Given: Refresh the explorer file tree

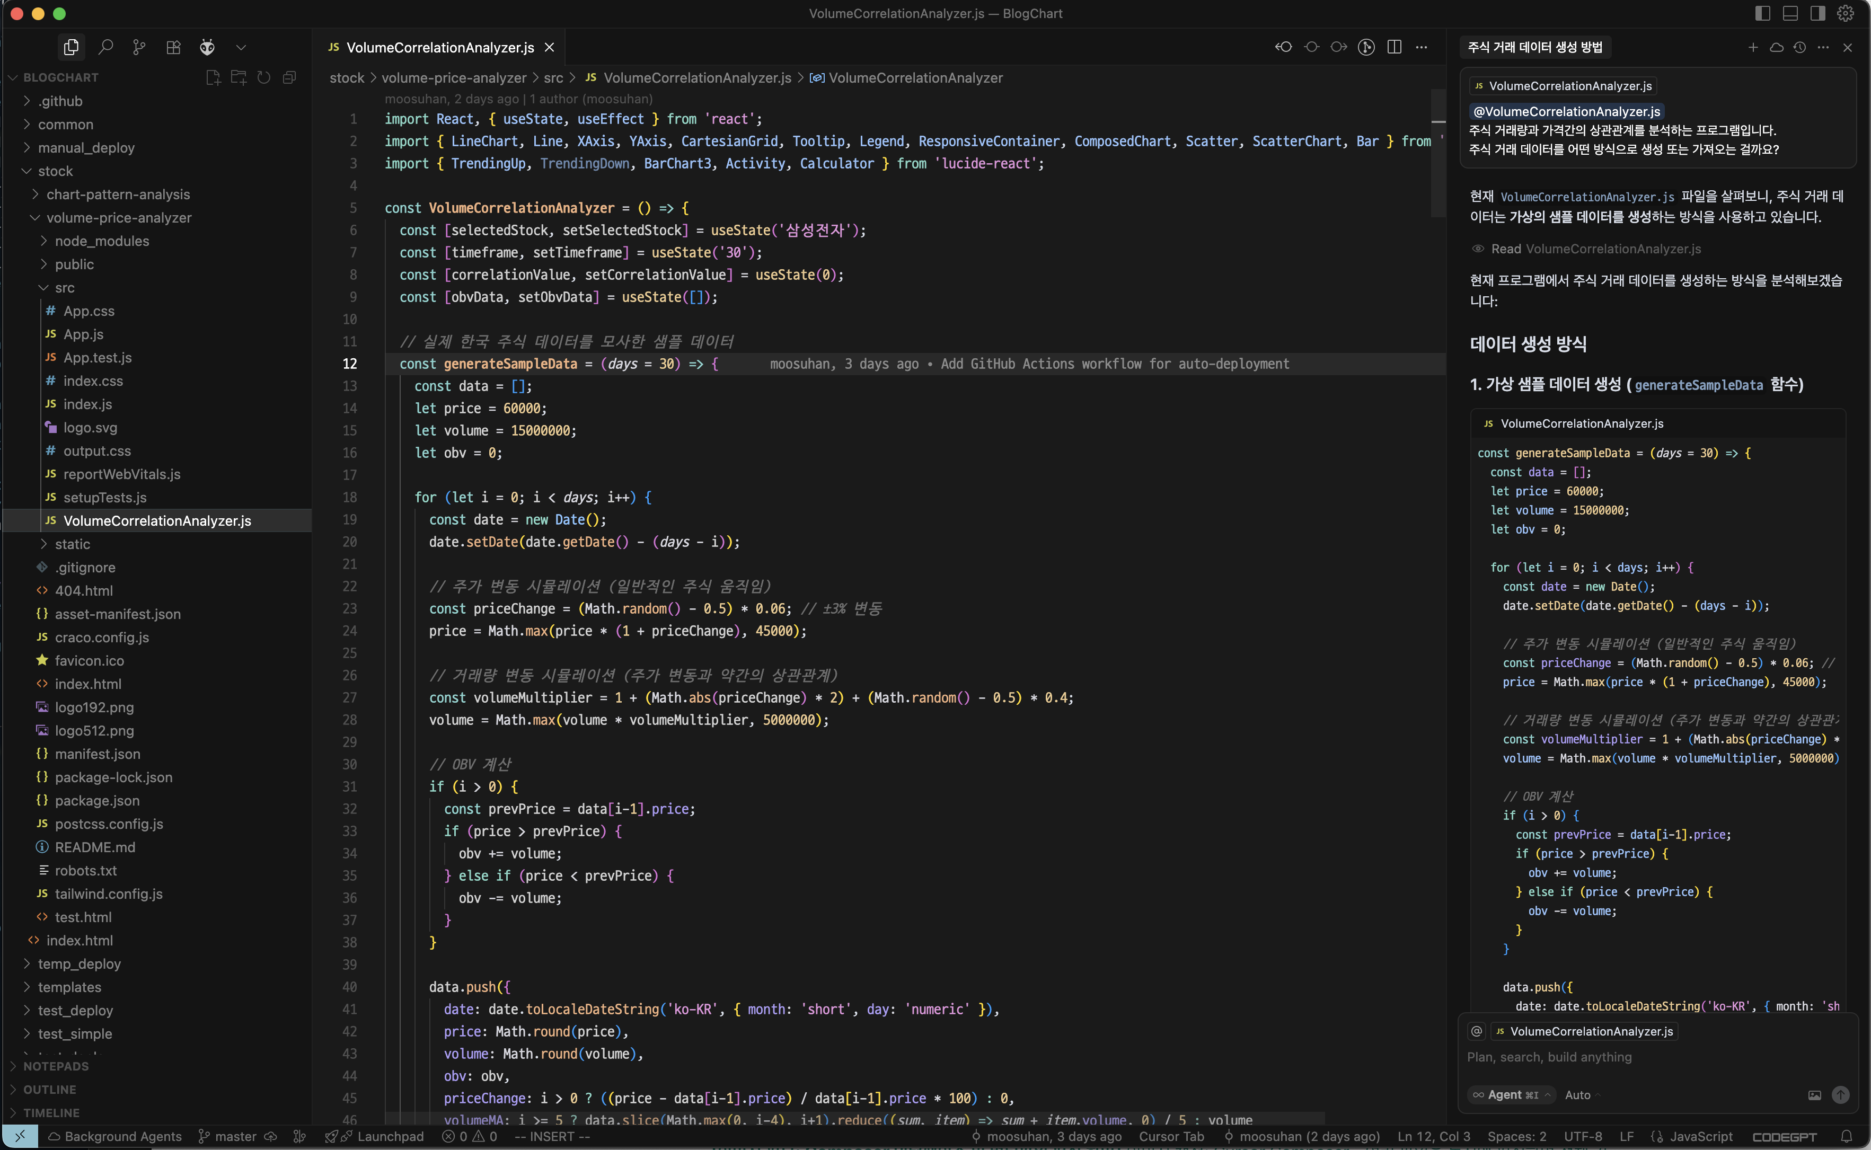Looking at the screenshot, I should [x=264, y=77].
